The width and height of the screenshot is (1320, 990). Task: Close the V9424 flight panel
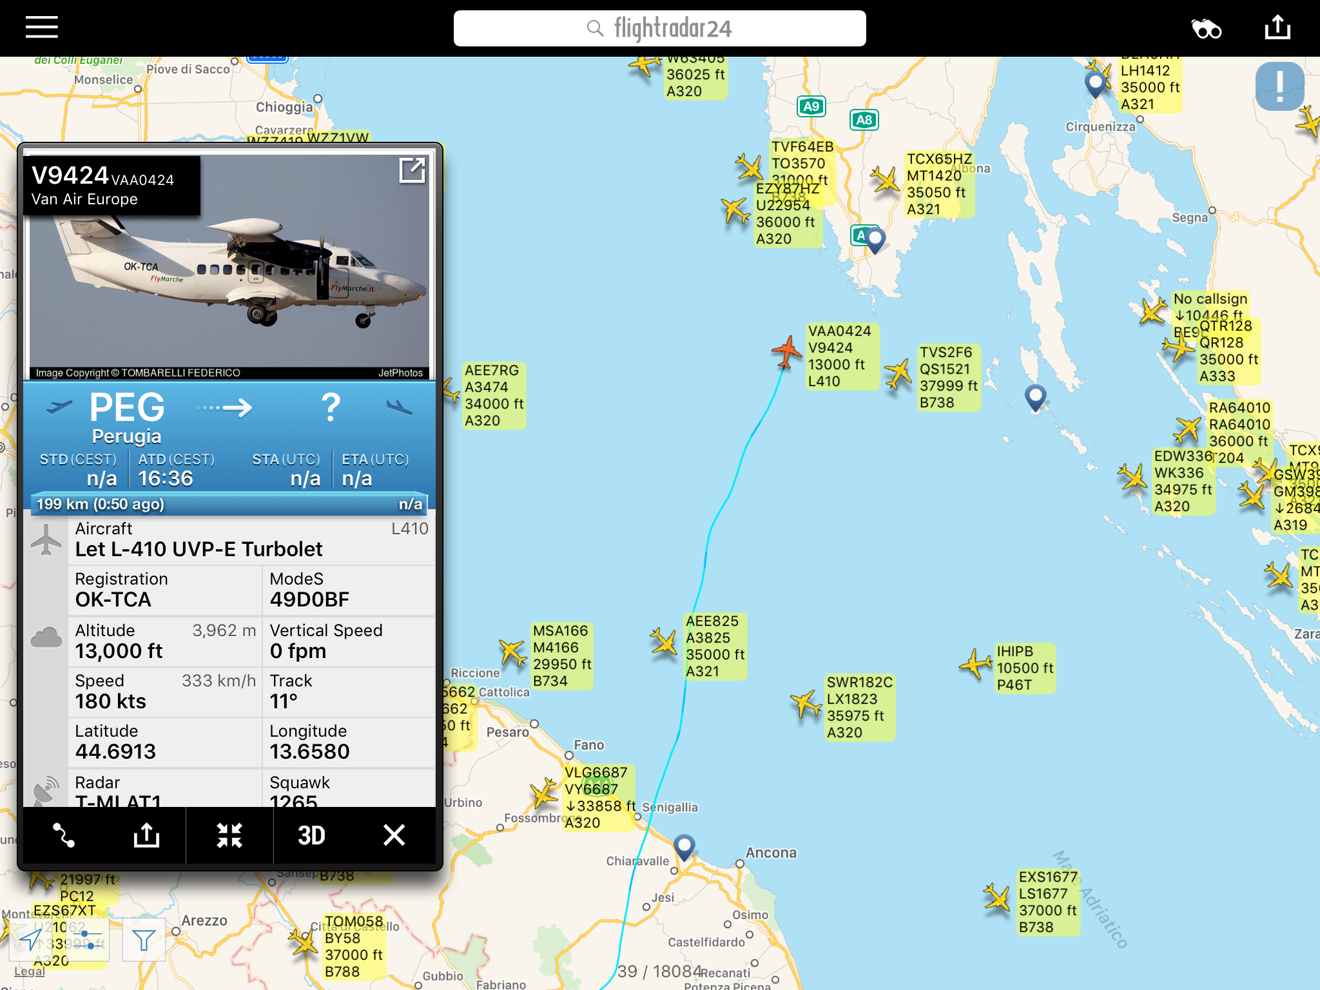[394, 835]
